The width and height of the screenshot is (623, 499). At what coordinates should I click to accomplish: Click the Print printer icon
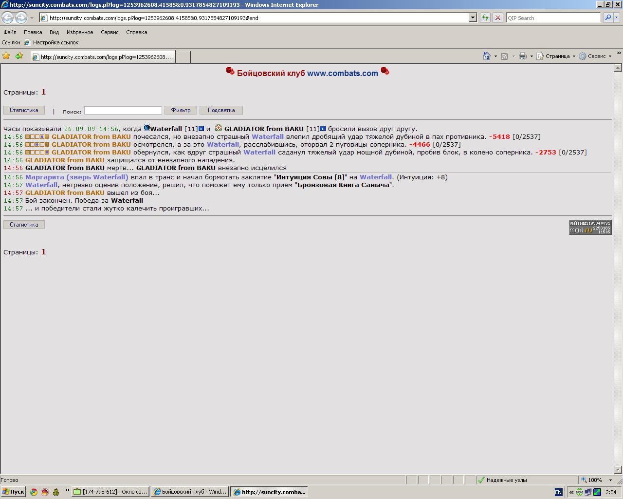[x=523, y=56]
